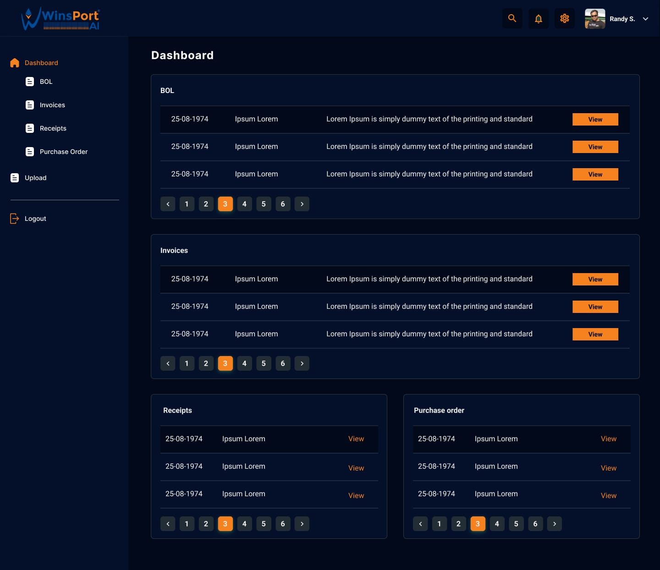Go to next page in Purchase order pagination
The height and width of the screenshot is (570, 660).
click(x=554, y=524)
